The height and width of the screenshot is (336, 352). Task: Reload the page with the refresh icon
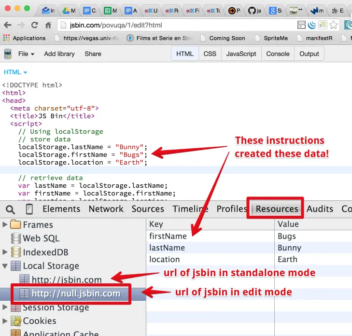point(35,25)
